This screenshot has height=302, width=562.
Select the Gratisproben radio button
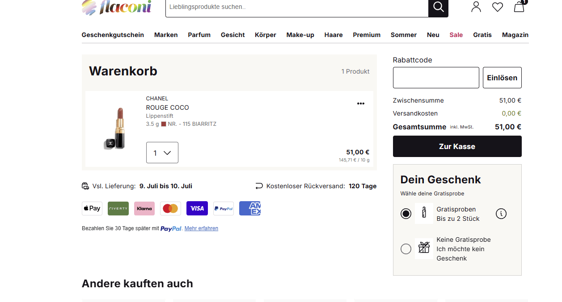(x=406, y=214)
